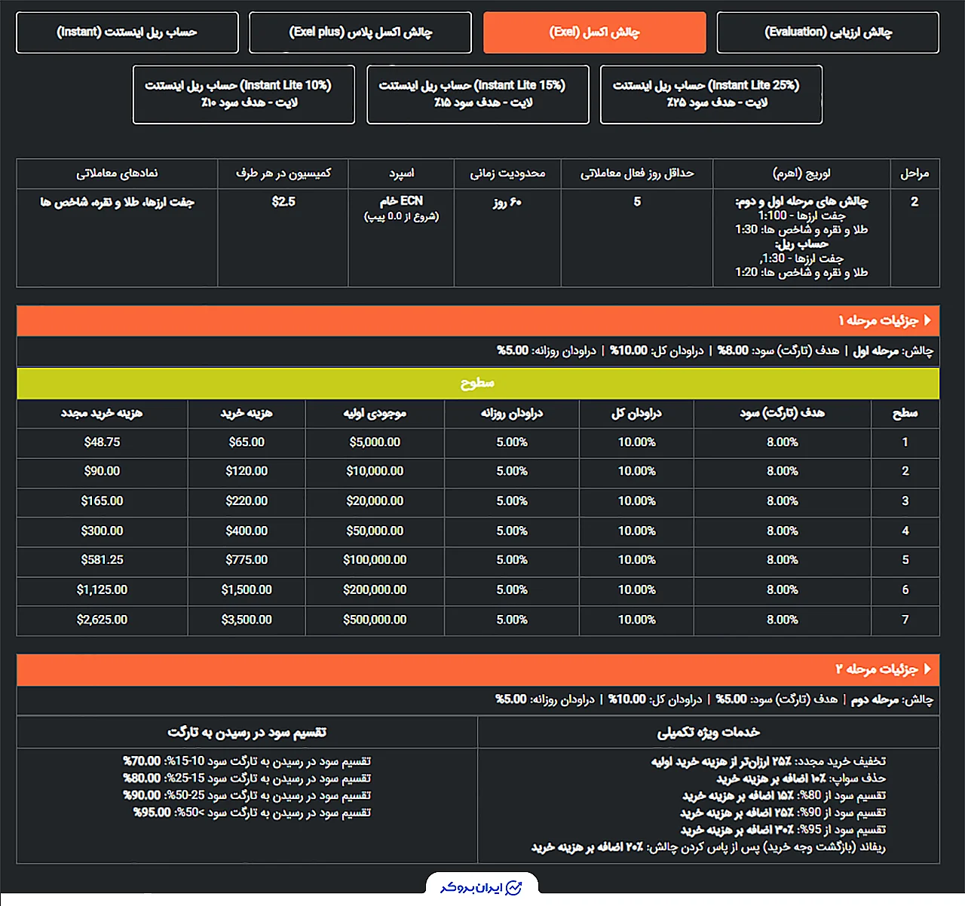The height and width of the screenshot is (906, 965).
Task: Open the Evaluation challenge tab
Action: coord(828,32)
